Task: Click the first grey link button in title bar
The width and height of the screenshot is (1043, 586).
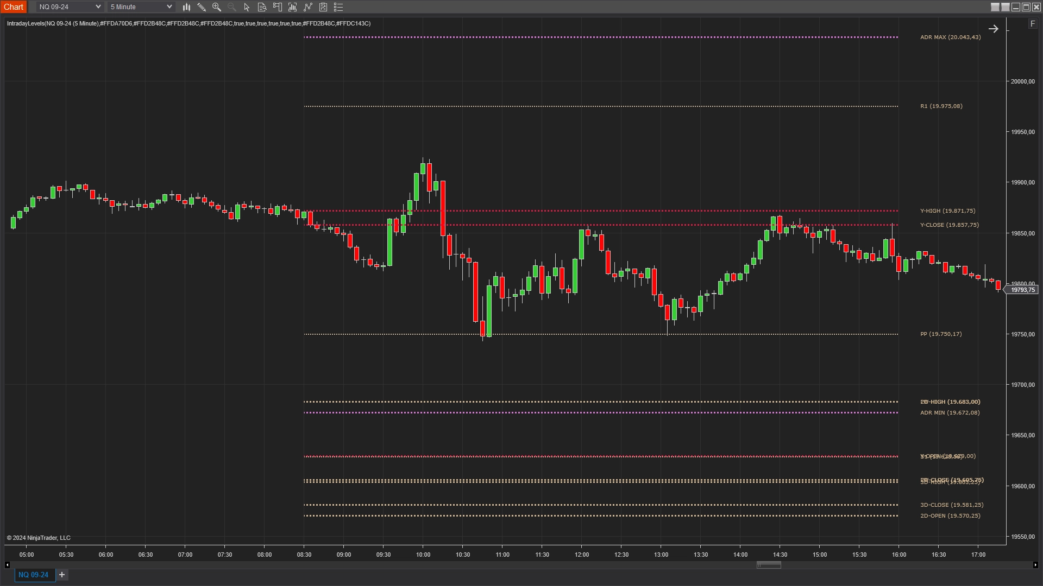Action: [x=995, y=7]
